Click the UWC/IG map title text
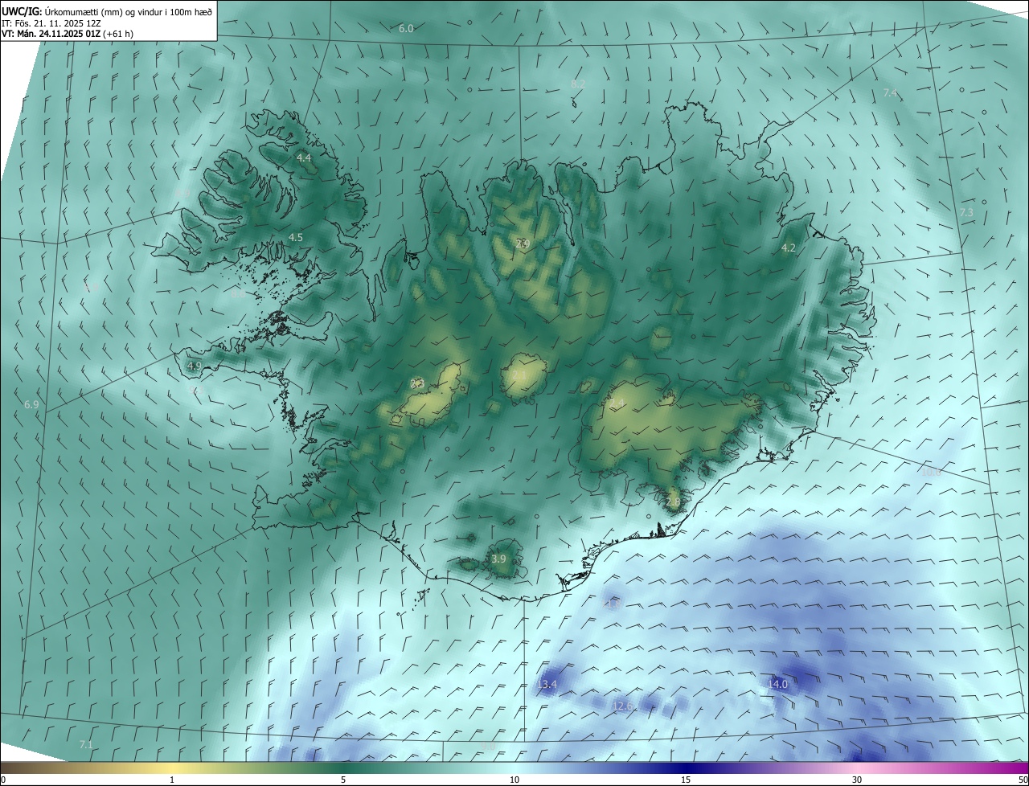The width and height of the screenshot is (1029, 786). click(x=107, y=11)
